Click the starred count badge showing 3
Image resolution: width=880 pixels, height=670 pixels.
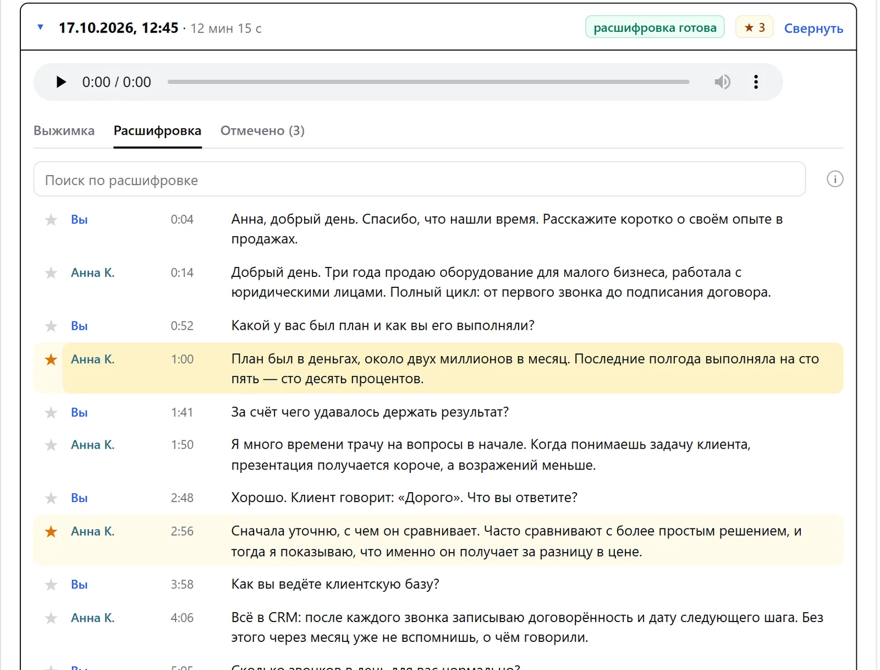[754, 28]
